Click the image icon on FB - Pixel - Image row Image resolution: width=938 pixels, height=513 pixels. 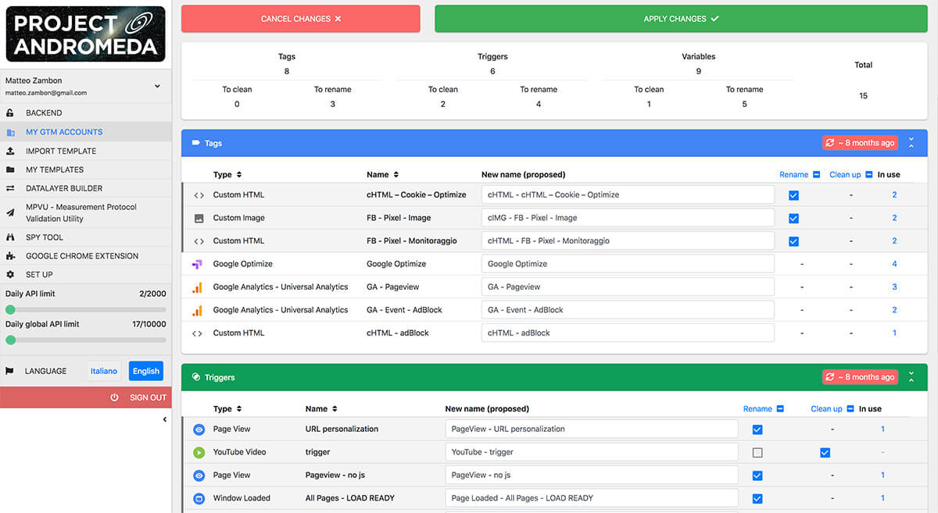click(x=198, y=218)
